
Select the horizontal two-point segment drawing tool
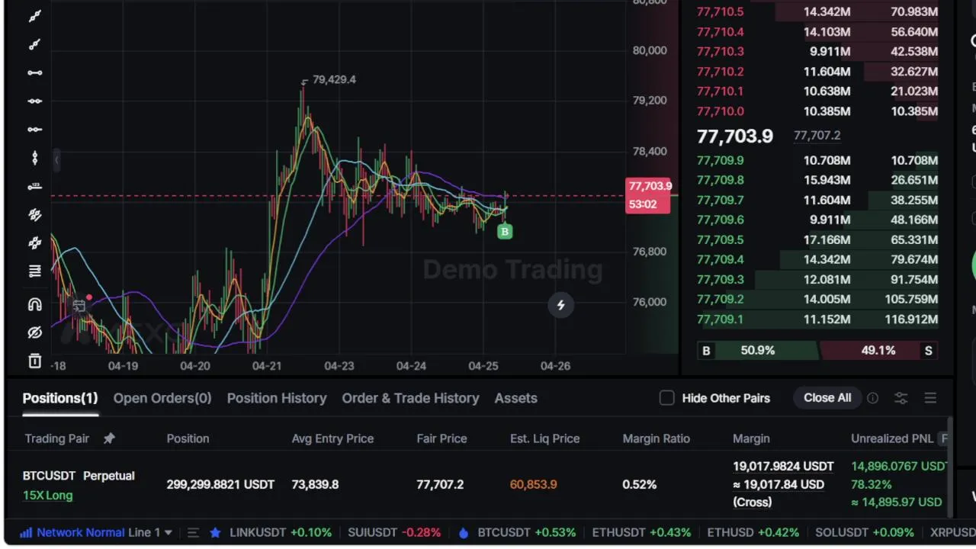34,72
